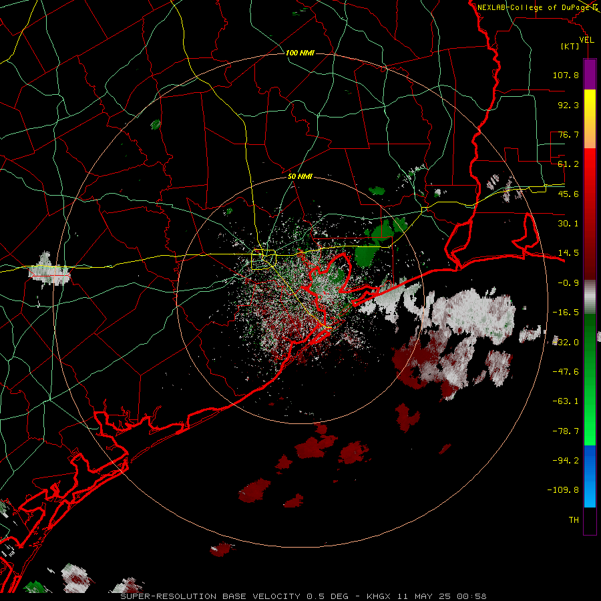Click the -78.7 velocity scale value
601x601 pixels.
[x=566, y=431]
